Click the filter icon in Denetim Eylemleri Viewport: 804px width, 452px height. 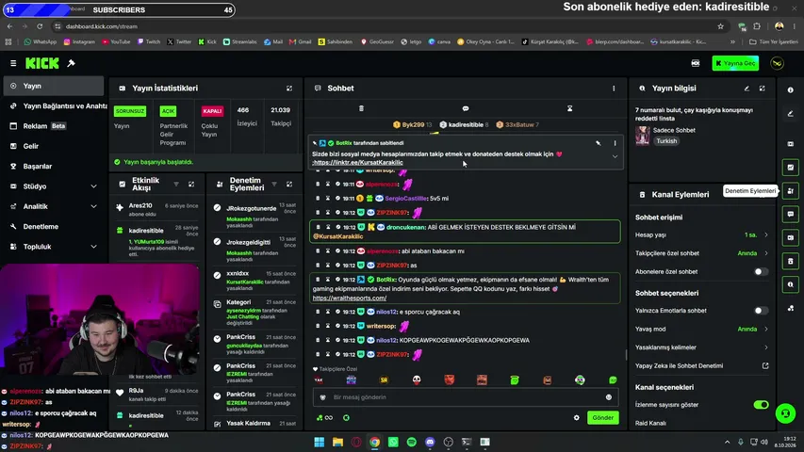tap(274, 184)
